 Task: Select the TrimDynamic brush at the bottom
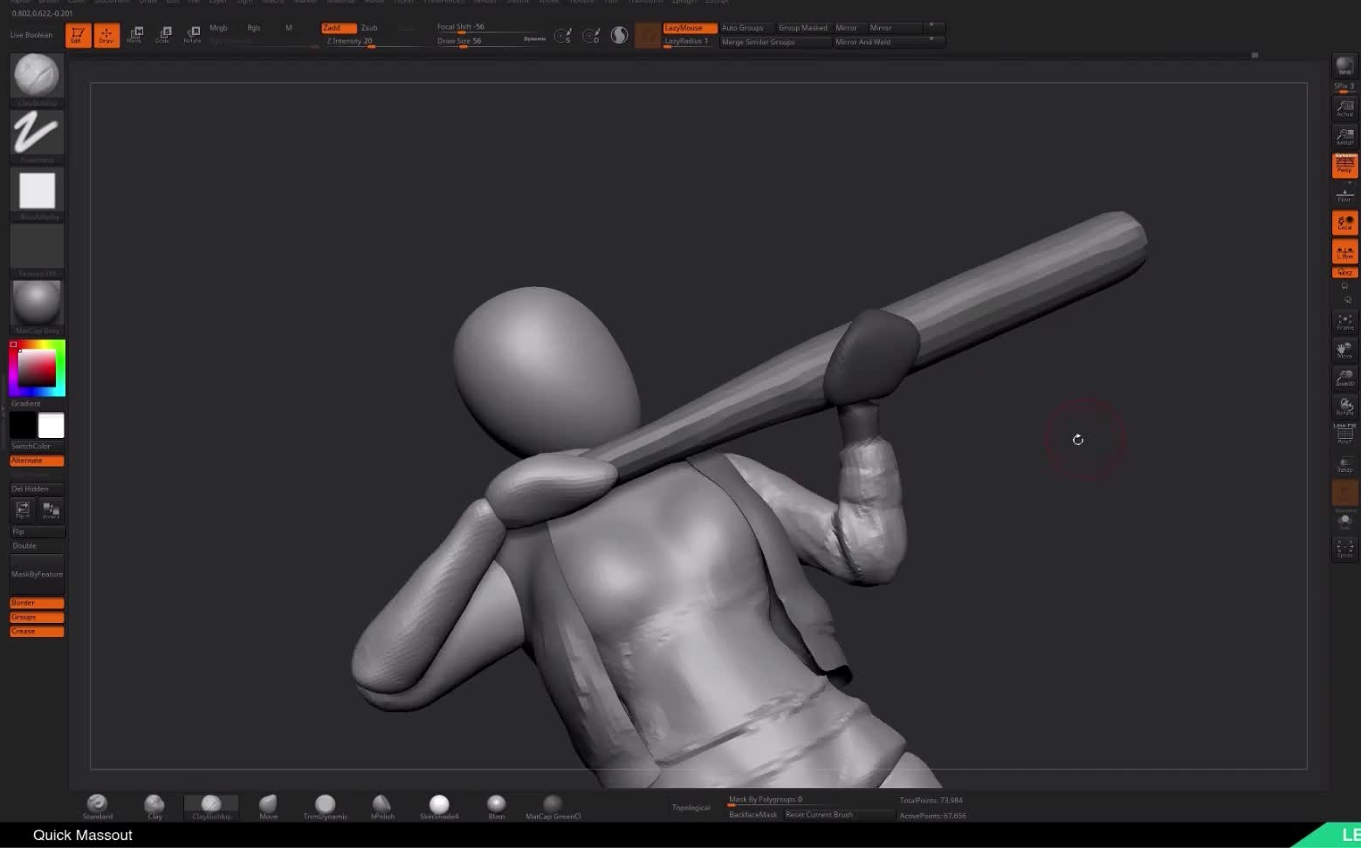pyautogui.click(x=325, y=804)
